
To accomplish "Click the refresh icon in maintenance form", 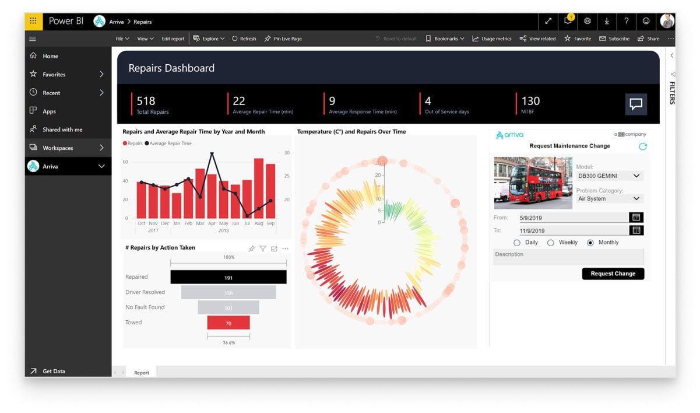I will [643, 146].
